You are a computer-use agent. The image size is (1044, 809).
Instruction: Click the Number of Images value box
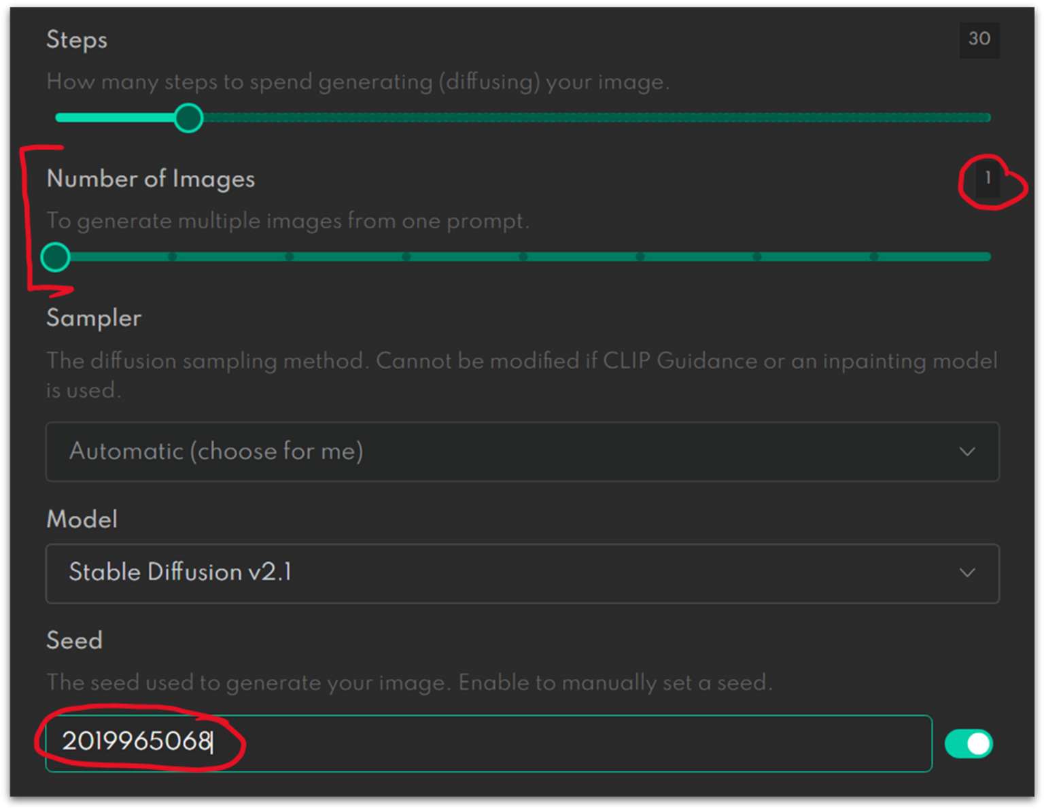pos(988,179)
